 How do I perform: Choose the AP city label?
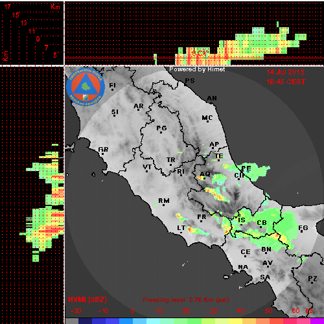[214, 145]
